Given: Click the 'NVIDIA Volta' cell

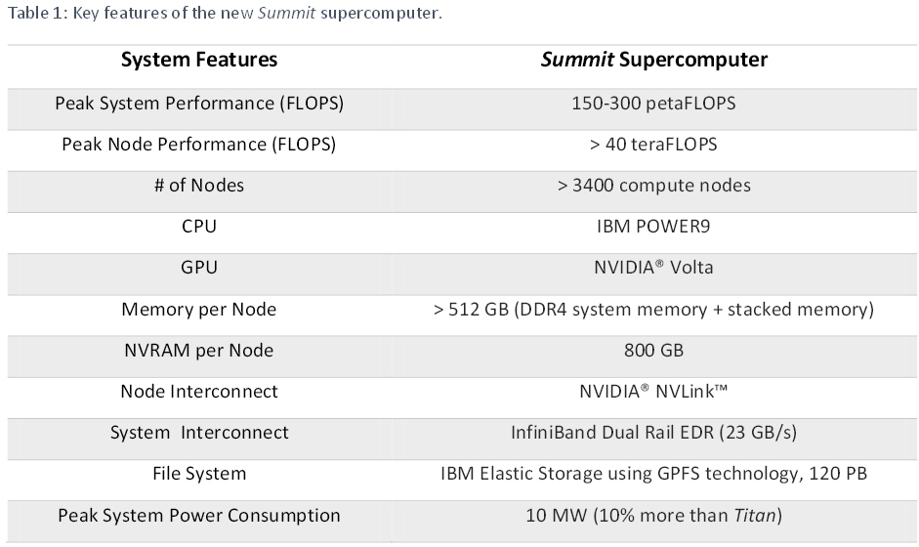Looking at the screenshot, I should tap(653, 268).
